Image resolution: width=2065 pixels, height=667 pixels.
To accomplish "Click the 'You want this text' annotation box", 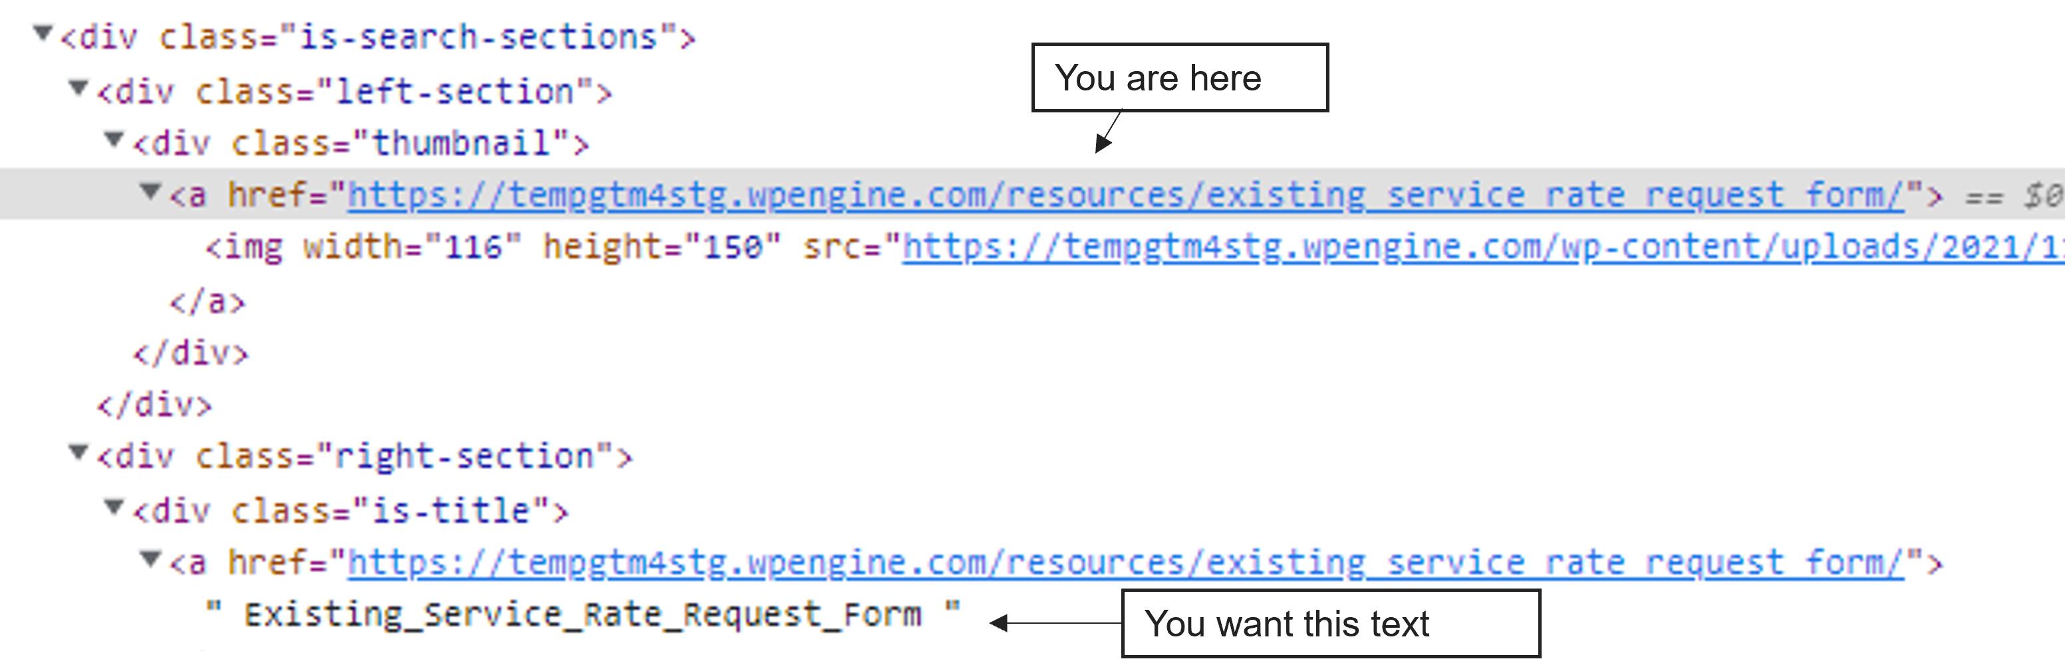I will tap(1331, 624).
